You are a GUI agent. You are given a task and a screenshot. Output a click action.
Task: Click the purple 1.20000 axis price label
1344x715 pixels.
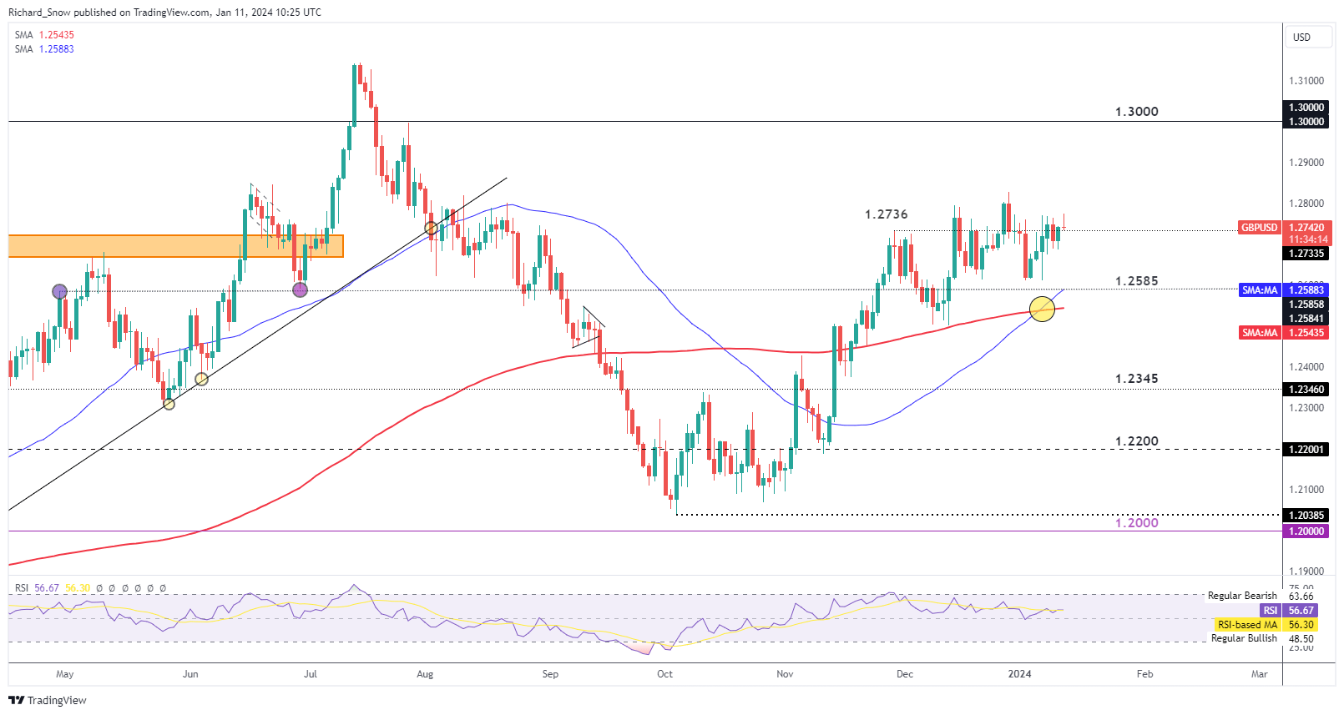(1305, 531)
